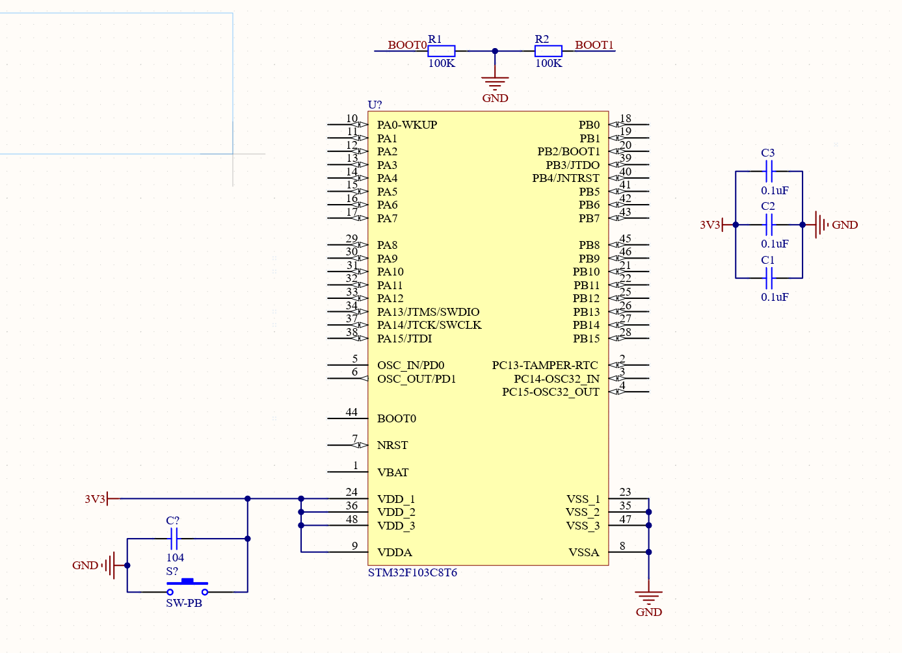902x653 pixels.
Task: Click the junction dot between R1 and R2
Action: 495,51
